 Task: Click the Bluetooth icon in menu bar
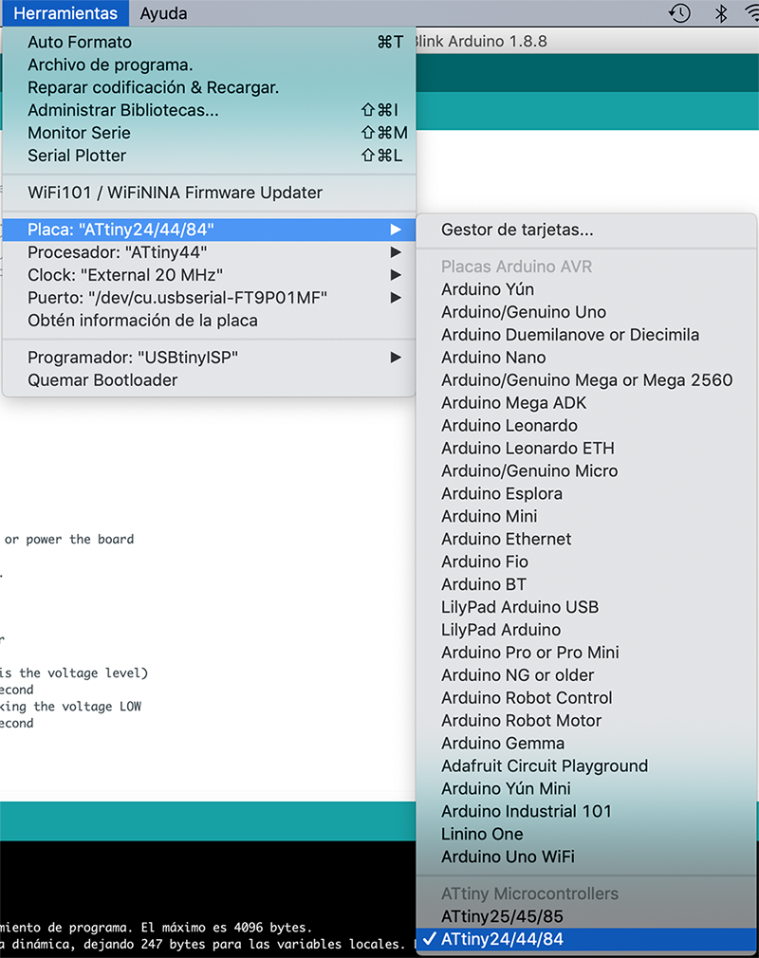pos(721,13)
